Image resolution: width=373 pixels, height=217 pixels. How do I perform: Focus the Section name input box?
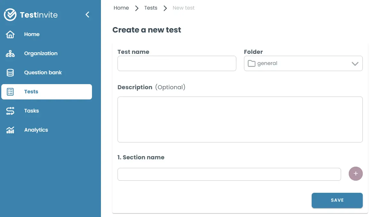click(229, 174)
